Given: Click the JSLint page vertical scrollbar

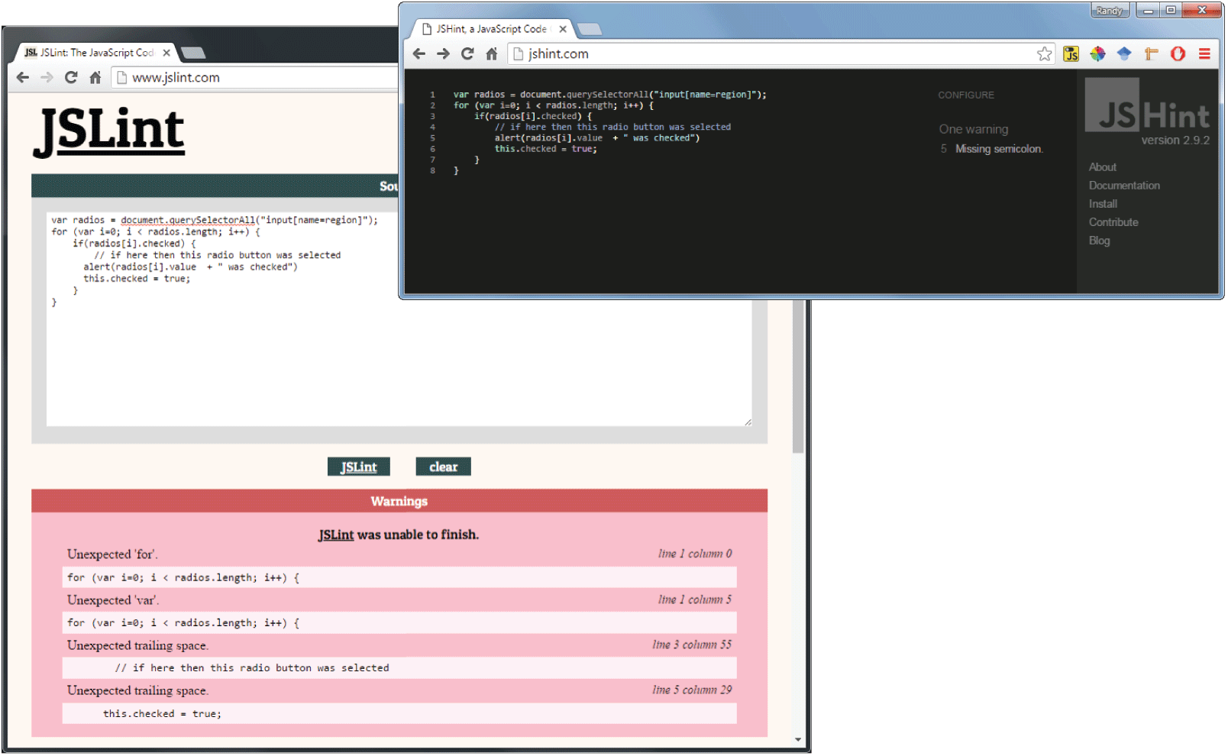Looking at the screenshot, I should pyautogui.click(x=798, y=376).
